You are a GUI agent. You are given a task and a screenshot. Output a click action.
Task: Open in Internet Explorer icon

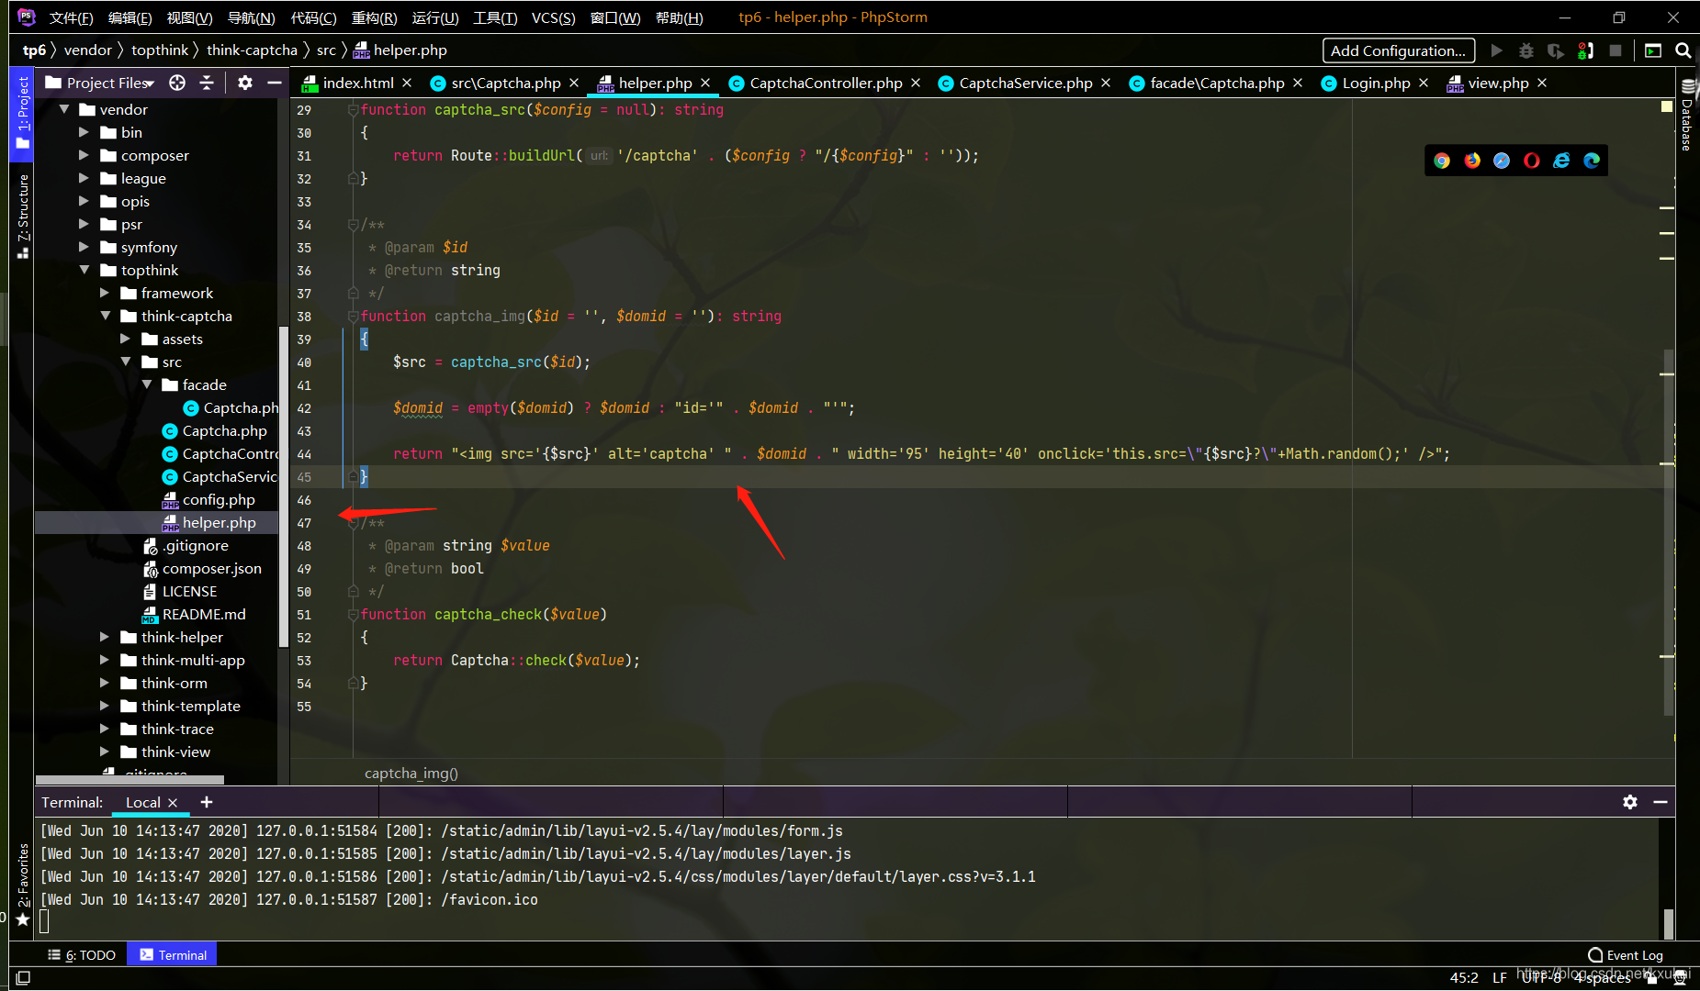(x=1561, y=161)
